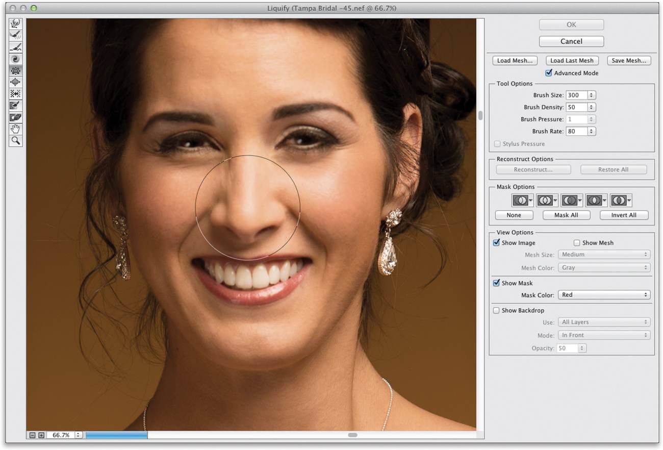The width and height of the screenshot is (663, 450).
Task: Enable the Show Mesh checkbox
Action: (x=577, y=243)
